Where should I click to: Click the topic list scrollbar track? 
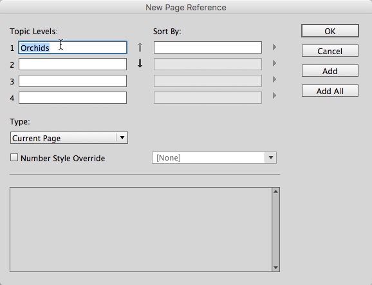pos(275,230)
